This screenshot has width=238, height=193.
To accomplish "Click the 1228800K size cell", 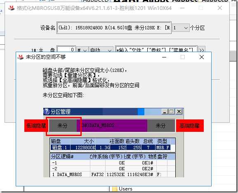I will click(83, 148).
